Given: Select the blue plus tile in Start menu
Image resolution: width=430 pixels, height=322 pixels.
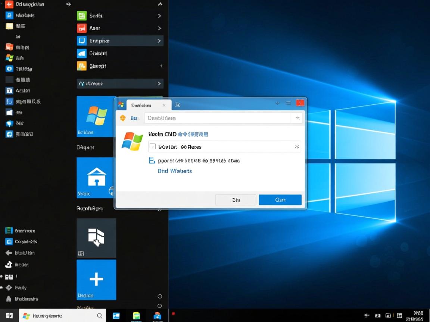Looking at the screenshot, I should coord(96,280).
